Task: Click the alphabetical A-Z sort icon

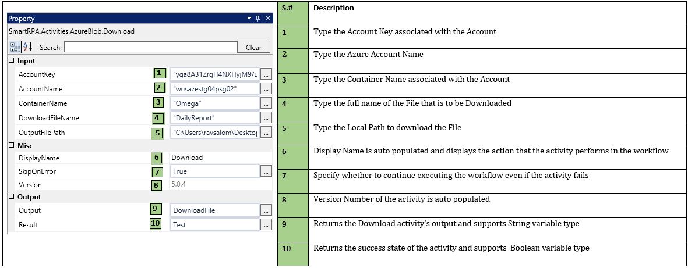Action: point(27,48)
